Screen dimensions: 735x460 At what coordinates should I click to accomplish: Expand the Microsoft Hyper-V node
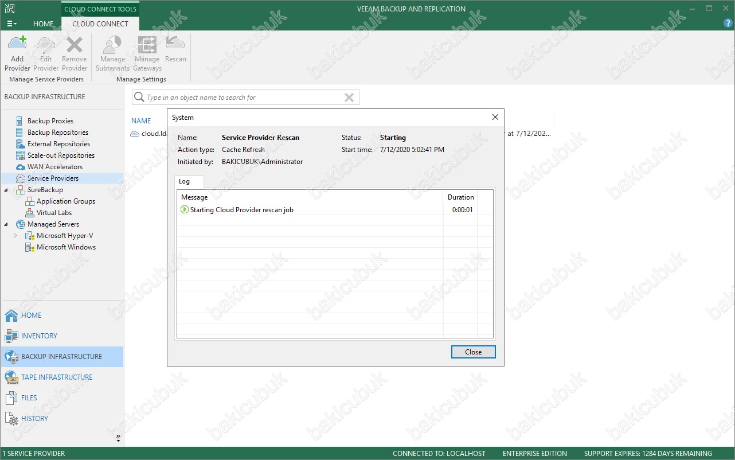pyautogui.click(x=15, y=236)
